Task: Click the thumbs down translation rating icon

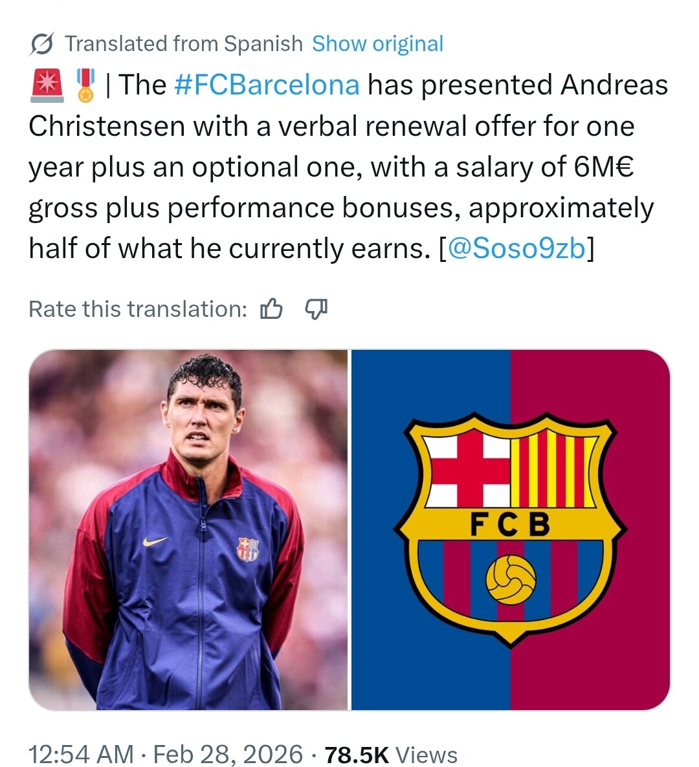Action: 316,310
